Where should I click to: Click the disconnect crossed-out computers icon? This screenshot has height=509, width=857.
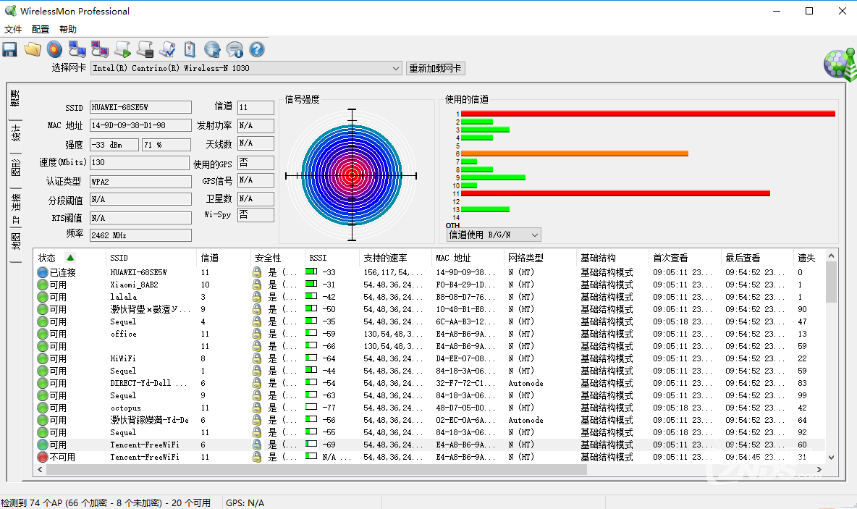click(99, 50)
